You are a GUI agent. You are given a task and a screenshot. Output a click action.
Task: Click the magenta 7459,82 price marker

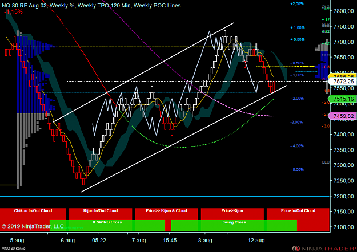click(x=343, y=116)
